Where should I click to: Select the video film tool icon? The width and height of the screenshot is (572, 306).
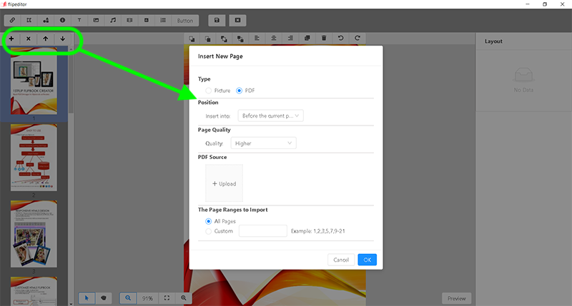[x=129, y=21]
